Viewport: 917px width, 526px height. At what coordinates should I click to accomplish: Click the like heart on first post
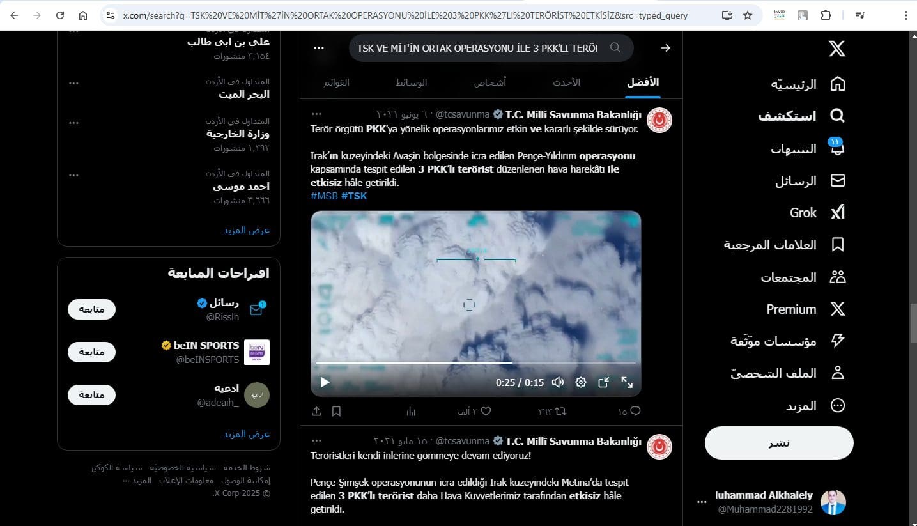point(486,412)
